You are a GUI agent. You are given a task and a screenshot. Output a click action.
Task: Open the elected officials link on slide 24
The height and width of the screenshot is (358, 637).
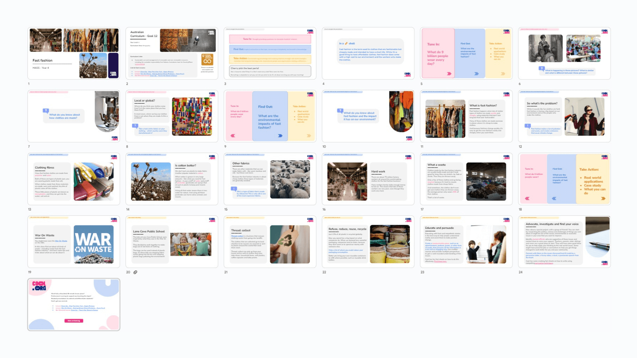tap(539, 239)
